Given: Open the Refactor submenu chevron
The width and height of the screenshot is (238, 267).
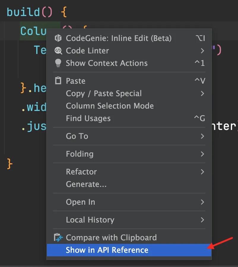Looking at the screenshot, I should pyautogui.click(x=202, y=172).
